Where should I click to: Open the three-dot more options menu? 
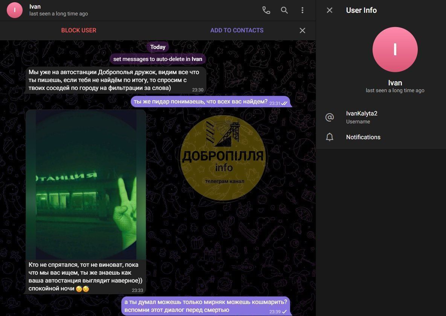pyautogui.click(x=302, y=10)
